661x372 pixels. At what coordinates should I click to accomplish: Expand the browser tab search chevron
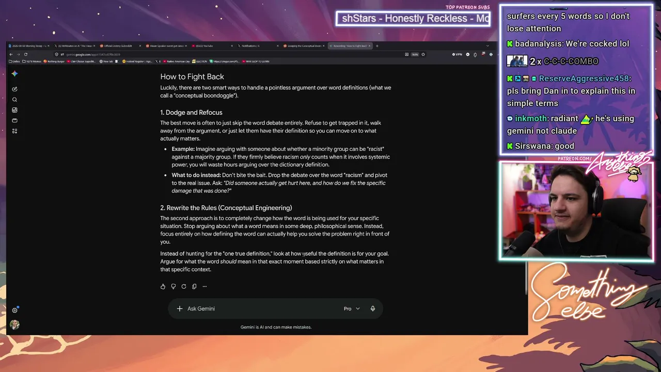click(x=487, y=46)
